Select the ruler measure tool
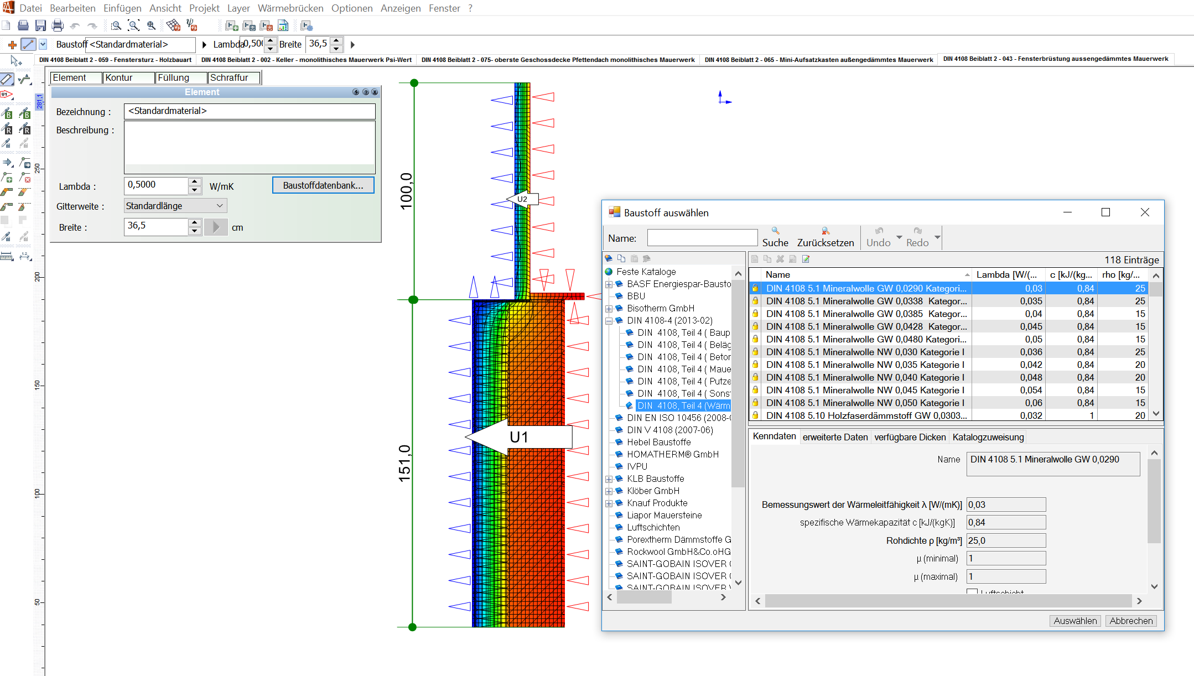This screenshot has width=1194, height=676. coord(7,256)
